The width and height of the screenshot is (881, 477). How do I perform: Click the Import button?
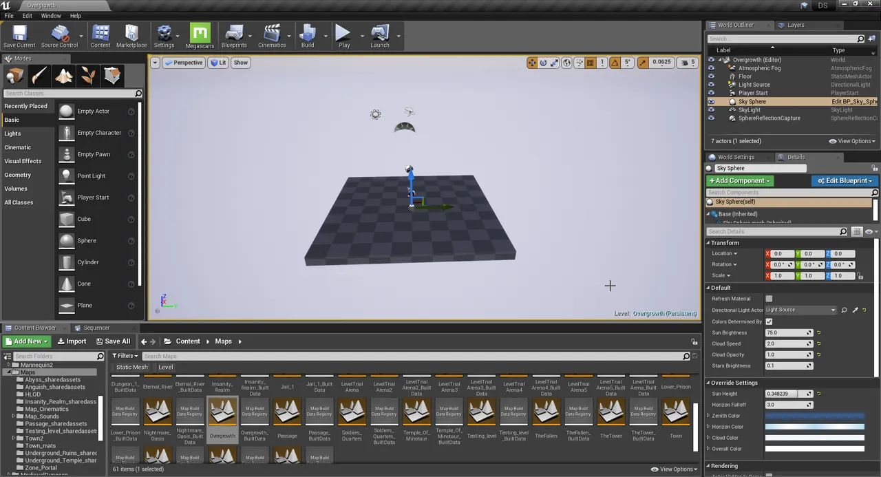[x=72, y=341]
